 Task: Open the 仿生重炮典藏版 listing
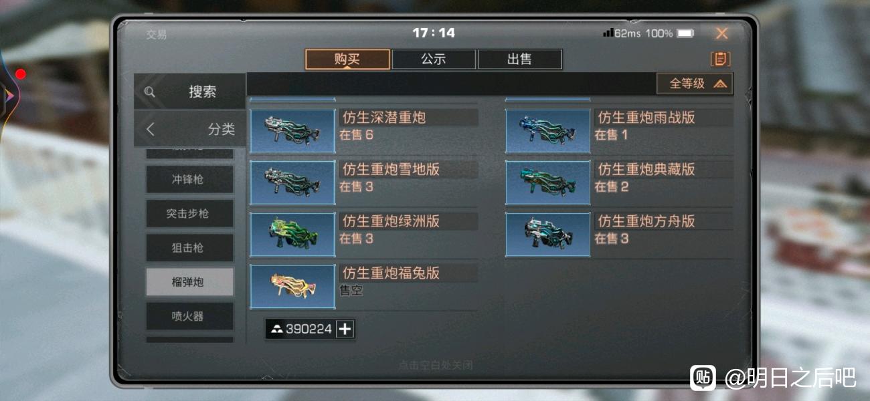pos(619,182)
